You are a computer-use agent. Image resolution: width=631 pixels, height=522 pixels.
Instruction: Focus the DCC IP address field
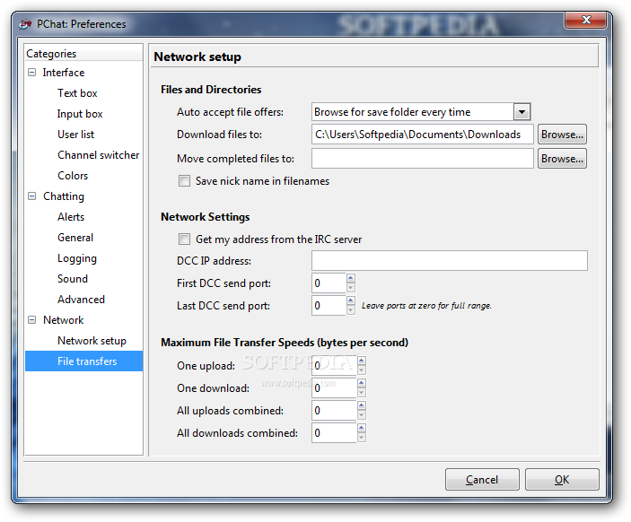[449, 261]
